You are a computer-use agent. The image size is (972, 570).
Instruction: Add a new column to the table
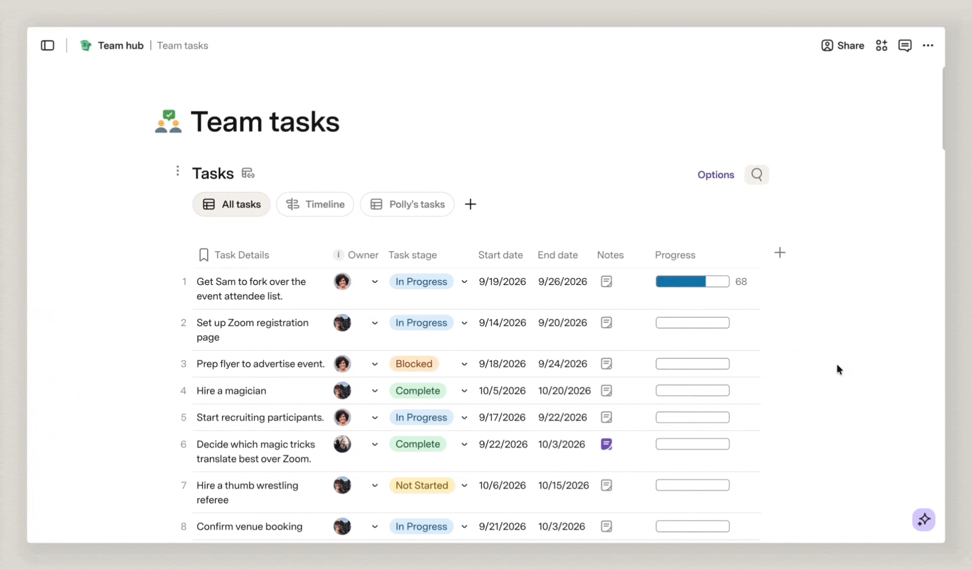pos(780,253)
